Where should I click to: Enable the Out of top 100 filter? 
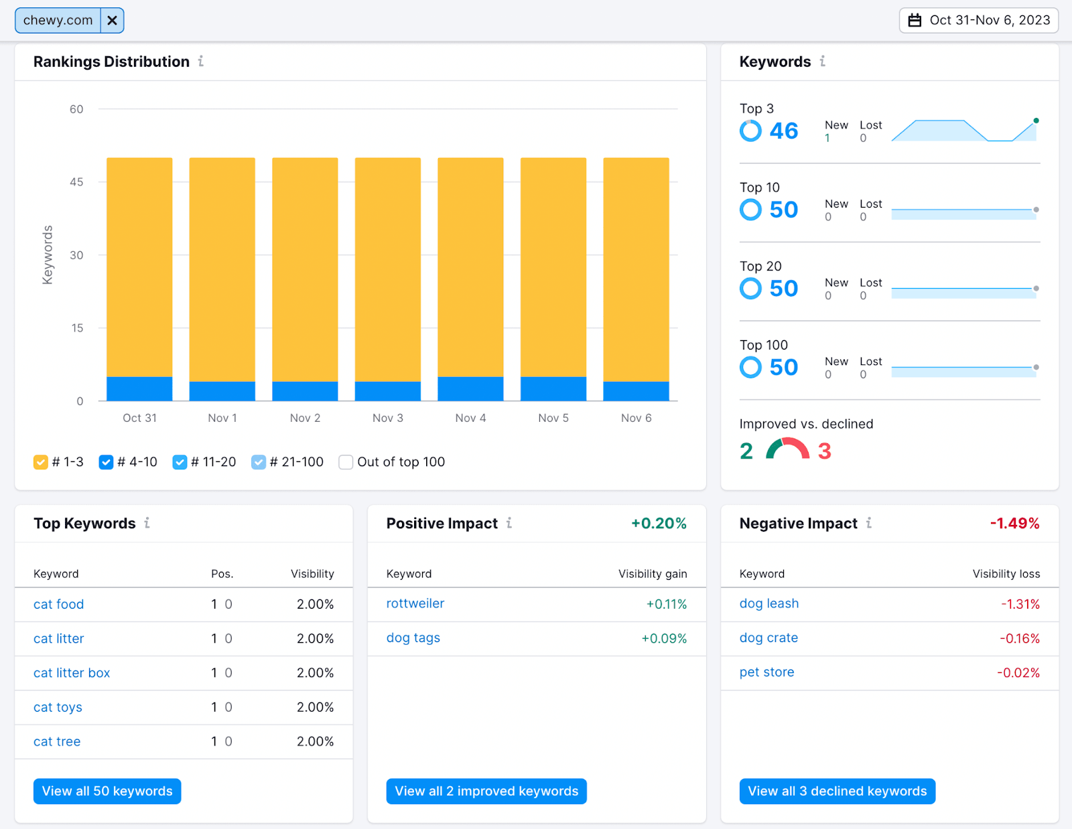[x=346, y=462]
